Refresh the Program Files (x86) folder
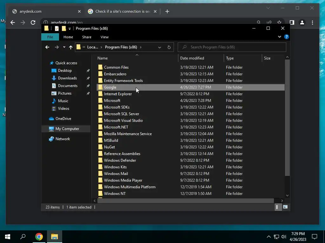The height and width of the screenshot is (243, 325). 169,47
